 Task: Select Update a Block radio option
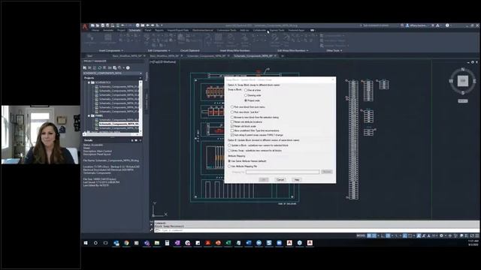point(229,145)
